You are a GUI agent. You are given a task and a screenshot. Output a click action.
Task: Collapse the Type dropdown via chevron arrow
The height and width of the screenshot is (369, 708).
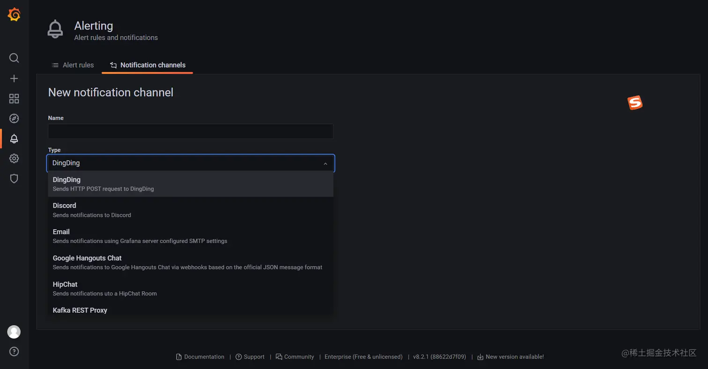[x=325, y=163]
